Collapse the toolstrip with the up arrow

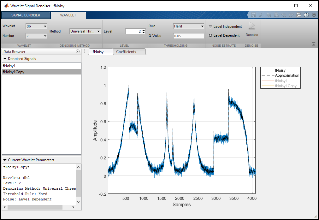pos(314,45)
